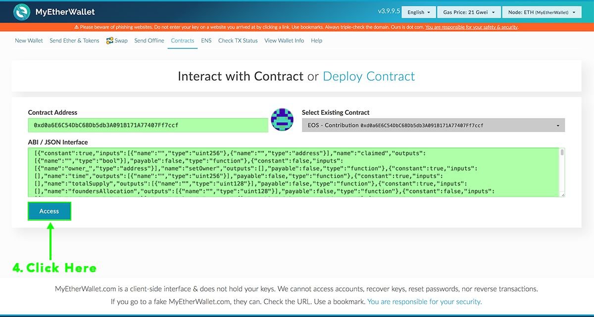Click the MyEtherWallet logo icon
594x317 pixels.
click(x=22, y=12)
